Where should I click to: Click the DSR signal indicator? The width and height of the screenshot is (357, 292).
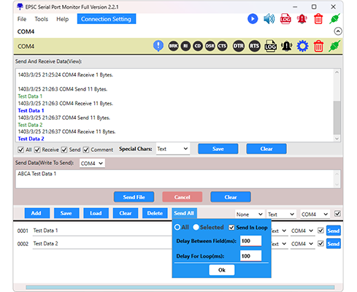click(x=210, y=46)
